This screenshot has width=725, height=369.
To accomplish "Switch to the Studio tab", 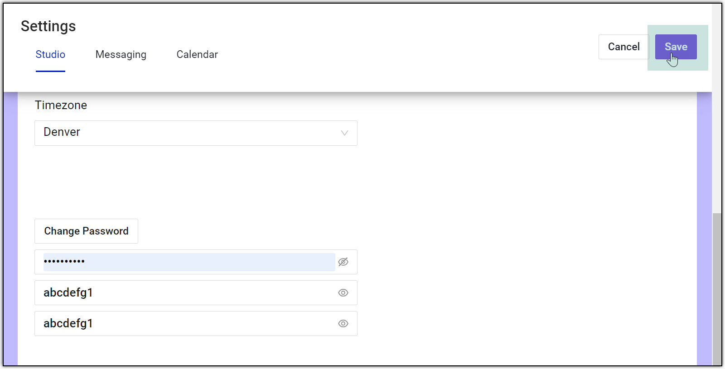I will tap(50, 55).
